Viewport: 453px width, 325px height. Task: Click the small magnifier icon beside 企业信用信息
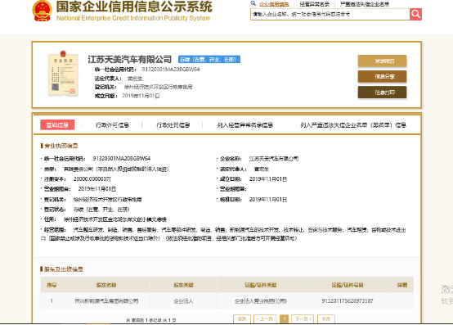click(253, 3)
